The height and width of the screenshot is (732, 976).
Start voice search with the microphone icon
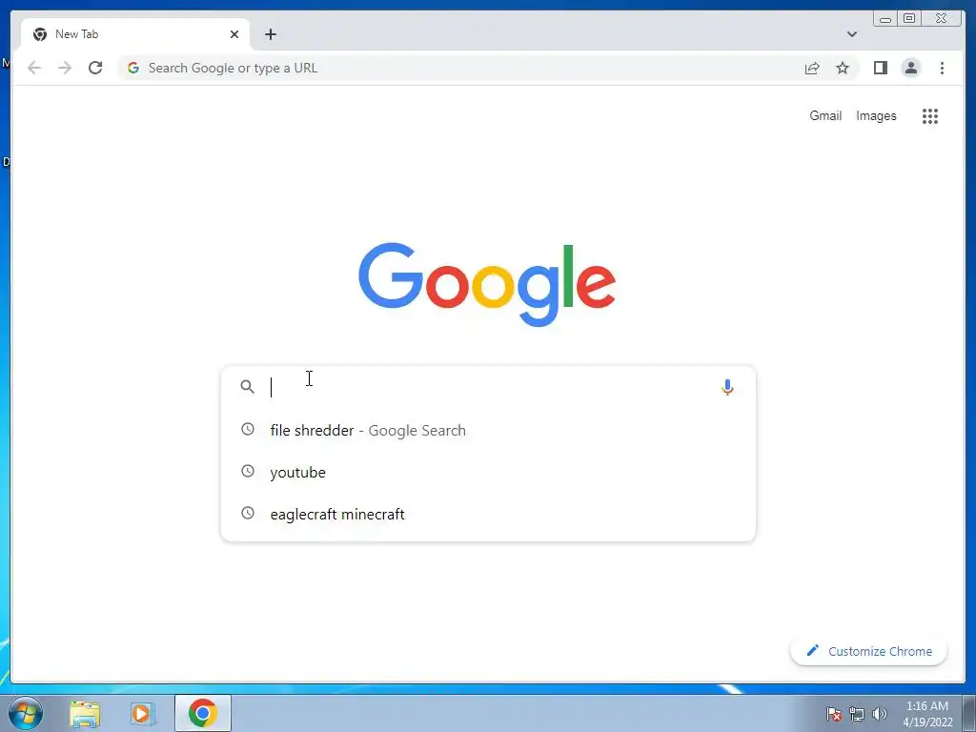coord(727,387)
